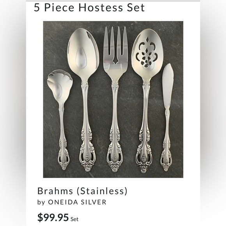Click the 5 Piece Hostess Set heading
Image resolution: width=226 pixels, height=226 pixels.
89,7
